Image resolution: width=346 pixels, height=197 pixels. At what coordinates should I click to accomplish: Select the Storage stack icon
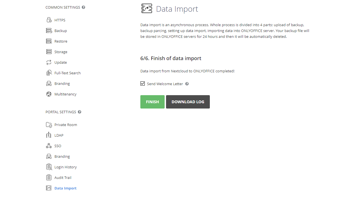49,51
